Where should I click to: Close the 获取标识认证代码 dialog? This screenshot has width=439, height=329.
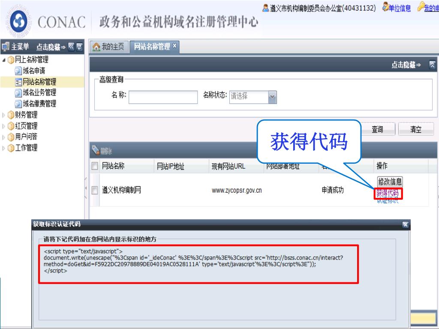(x=405, y=224)
